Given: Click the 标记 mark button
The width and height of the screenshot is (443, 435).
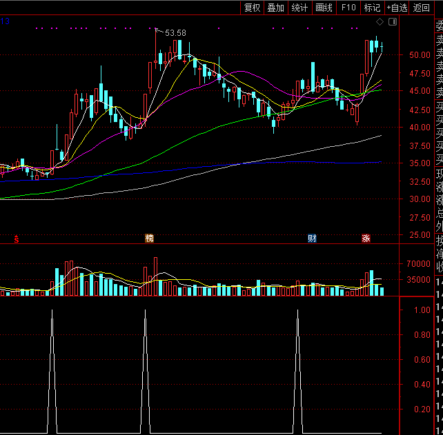Looking at the screenshot, I should (x=372, y=8).
